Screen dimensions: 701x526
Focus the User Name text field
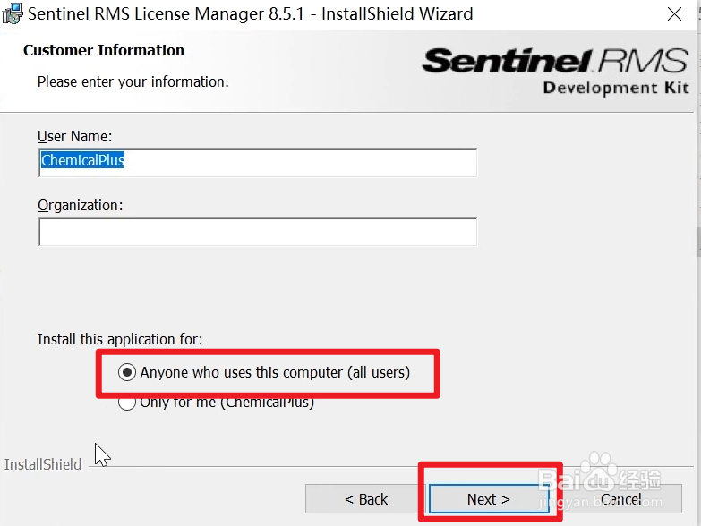pos(258,162)
